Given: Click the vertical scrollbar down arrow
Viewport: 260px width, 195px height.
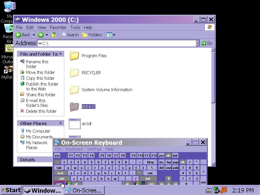Looking at the screenshot, I should pyautogui.click(x=213, y=164).
